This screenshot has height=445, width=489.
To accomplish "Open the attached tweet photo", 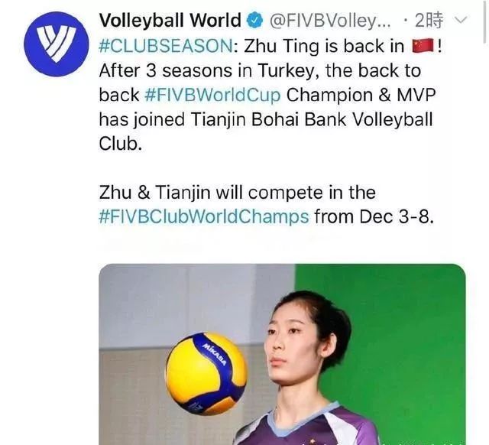I will pos(282,354).
